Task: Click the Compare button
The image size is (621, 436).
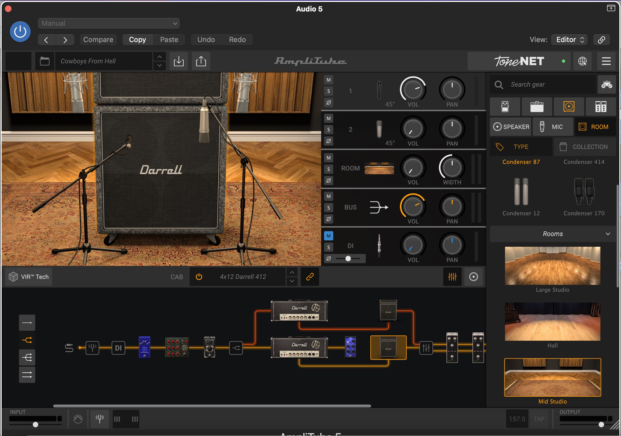Action: pos(98,40)
